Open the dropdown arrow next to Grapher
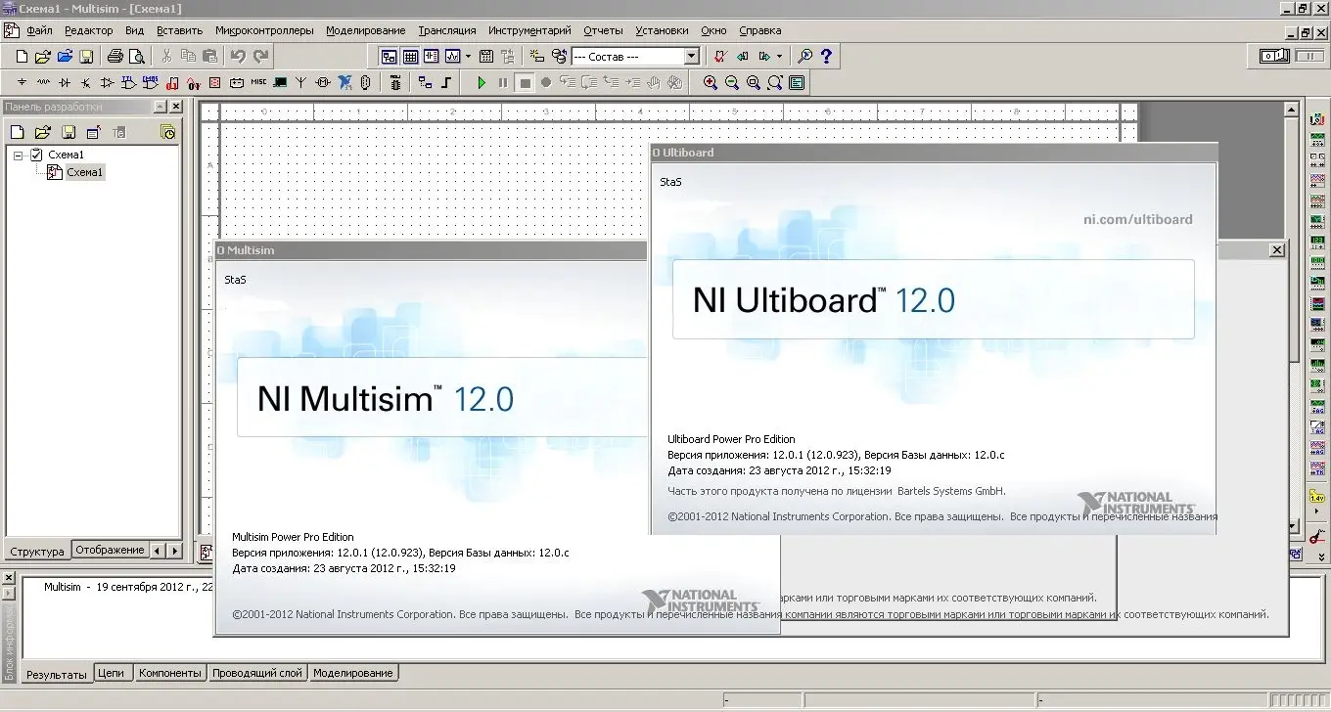The width and height of the screenshot is (1331, 712). [469, 57]
